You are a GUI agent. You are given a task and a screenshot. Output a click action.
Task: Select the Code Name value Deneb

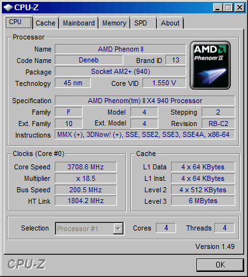(x=89, y=60)
